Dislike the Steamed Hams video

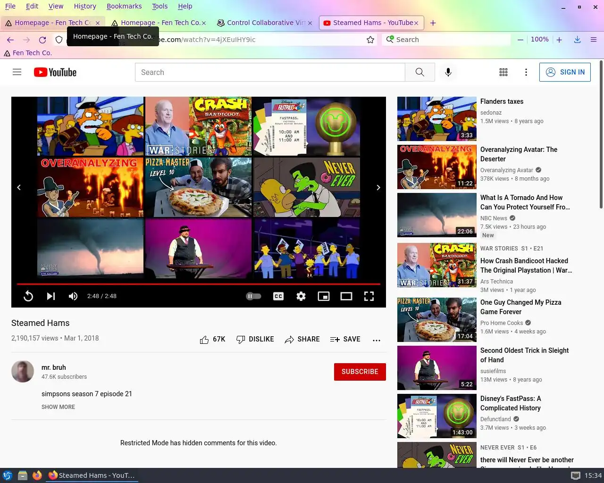pos(255,339)
